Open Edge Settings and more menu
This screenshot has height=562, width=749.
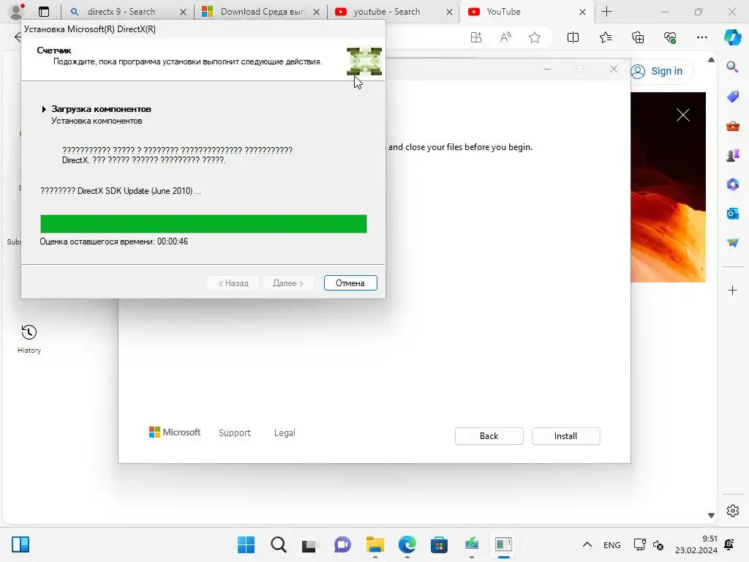701,37
